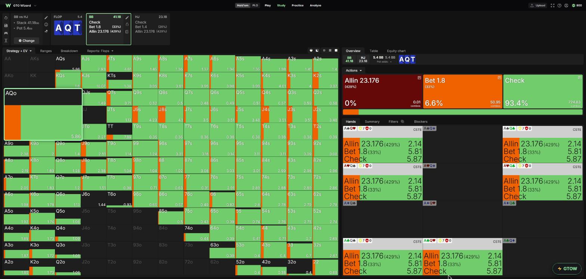
Task: Click the game controller practice icon
Action: click(6, 33)
